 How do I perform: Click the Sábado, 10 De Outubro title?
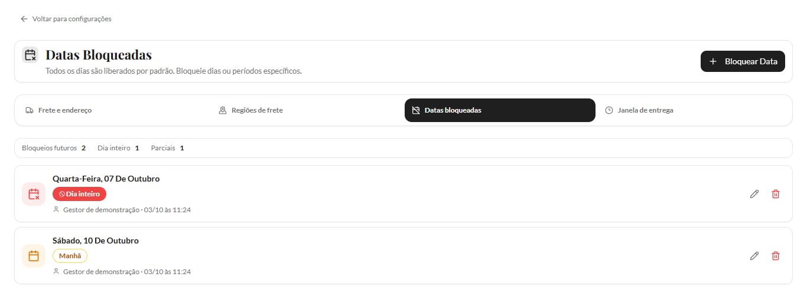pyautogui.click(x=96, y=241)
